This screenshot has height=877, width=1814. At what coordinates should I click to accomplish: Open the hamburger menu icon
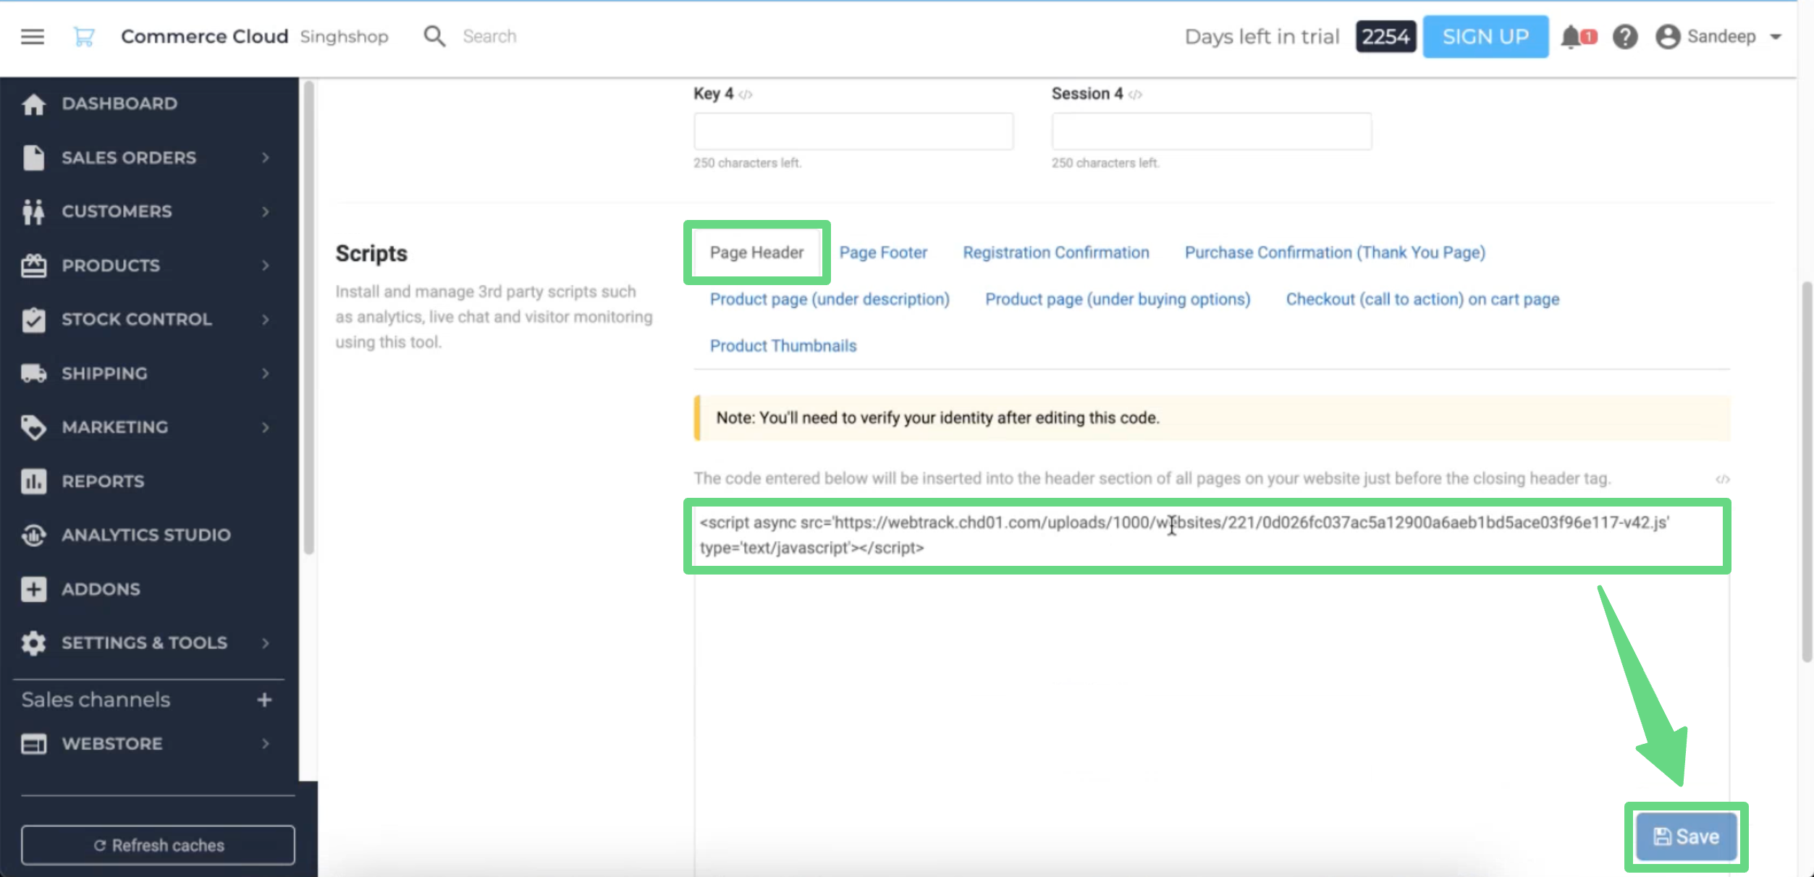point(33,36)
